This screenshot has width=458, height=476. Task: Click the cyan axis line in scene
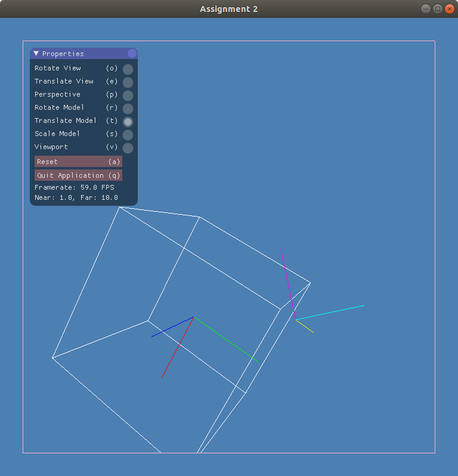coord(330,313)
